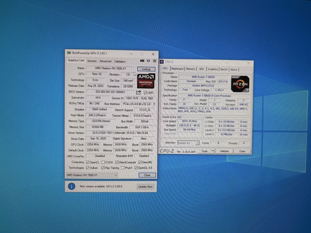Toggle the UEFI checkbox
Screen dimensions: 311x233
(x=145, y=93)
